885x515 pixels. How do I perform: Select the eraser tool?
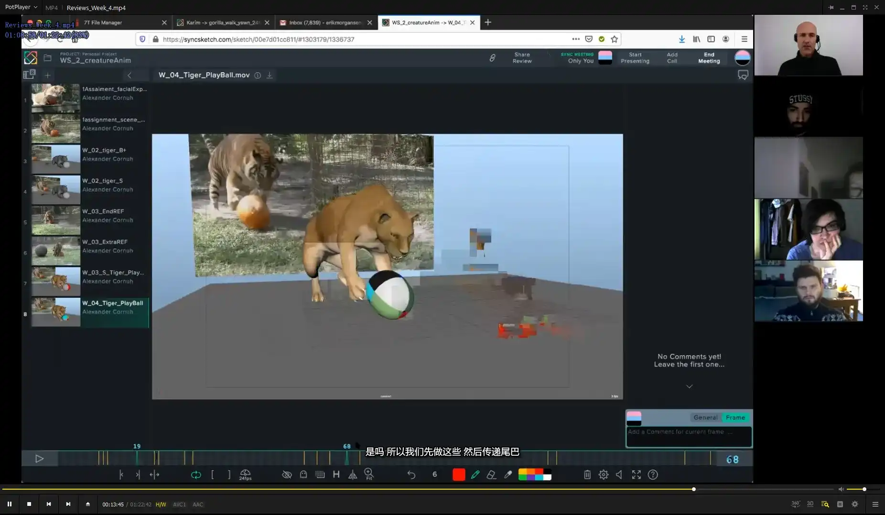(x=491, y=474)
